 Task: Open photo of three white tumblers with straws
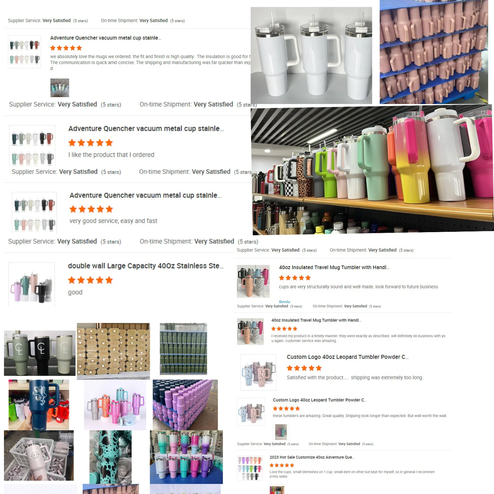pyautogui.click(x=311, y=55)
